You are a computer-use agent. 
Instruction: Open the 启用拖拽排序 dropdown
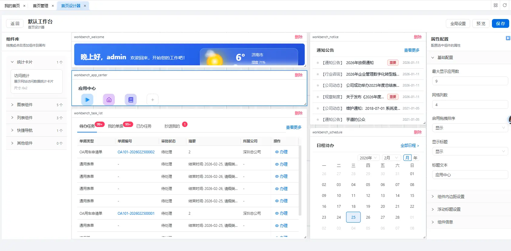tap(470, 128)
